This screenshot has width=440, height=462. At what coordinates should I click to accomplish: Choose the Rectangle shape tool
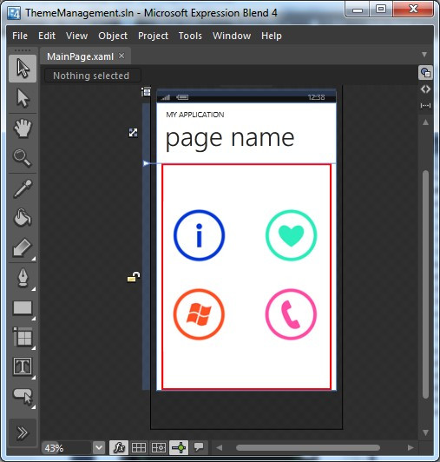[x=23, y=308]
